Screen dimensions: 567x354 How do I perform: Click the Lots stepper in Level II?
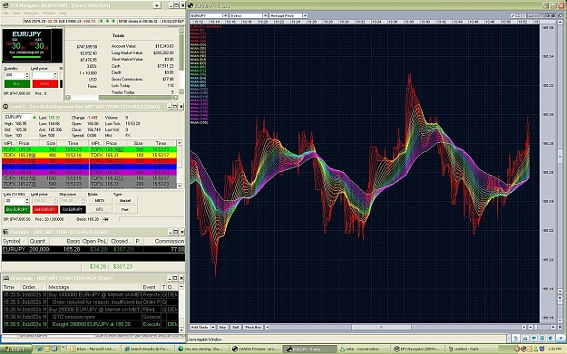click(26, 201)
